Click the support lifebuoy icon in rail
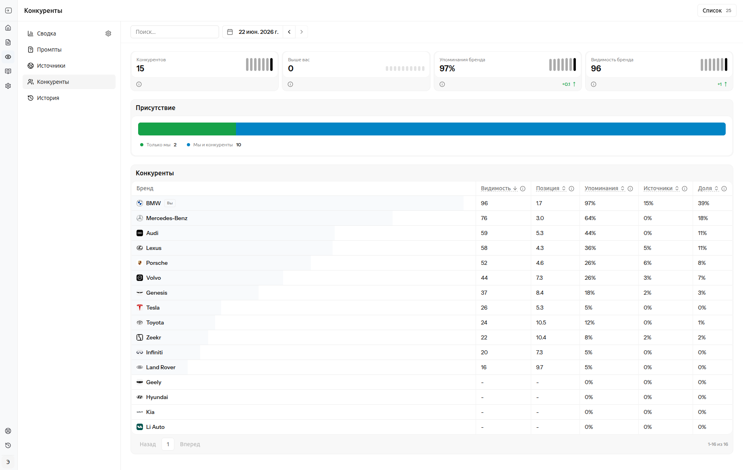This screenshot has height=470, width=743. click(x=8, y=431)
